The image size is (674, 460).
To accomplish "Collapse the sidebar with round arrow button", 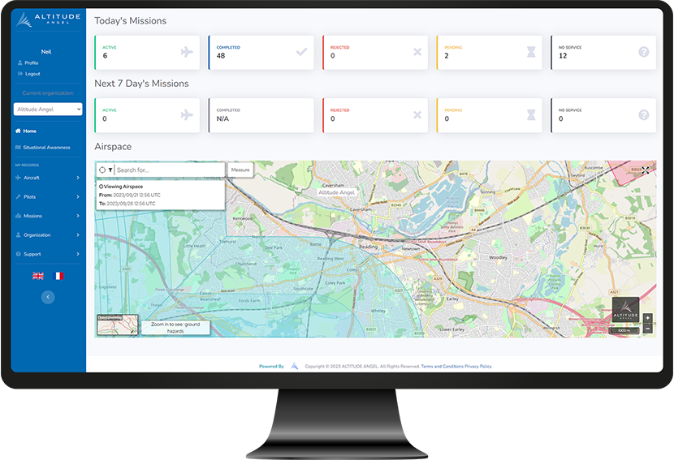I will point(48,297).
